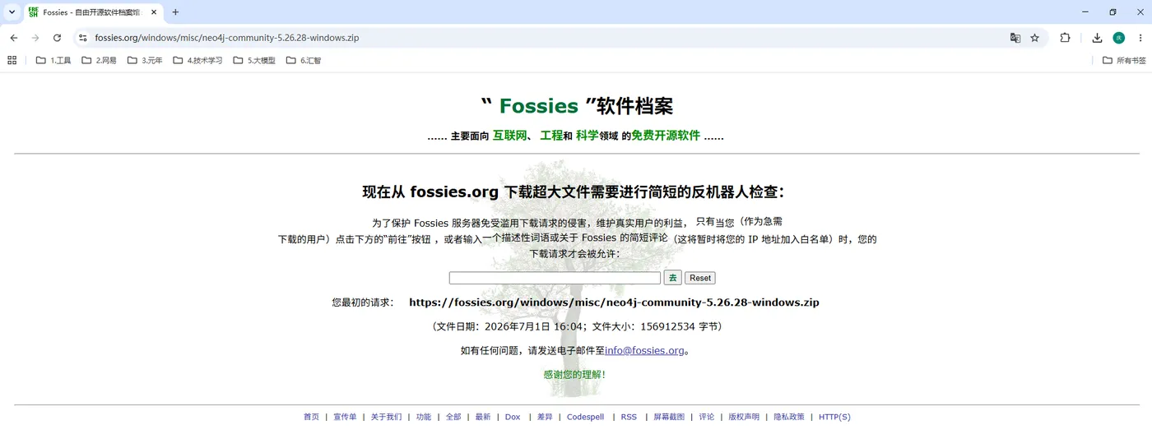The width and height of the screenshot is (1152, 434).
Task: Open the green profile avatar
Action: tap(1118, 38)
